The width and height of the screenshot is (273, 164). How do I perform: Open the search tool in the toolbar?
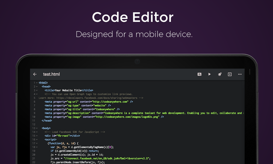[200, 74]
